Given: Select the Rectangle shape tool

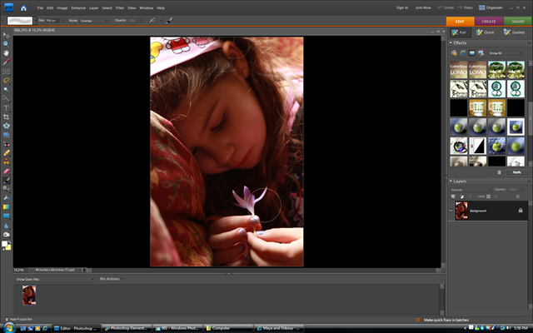Looking at the screenshot, I should pyautogui.click(x=6, y=216).
